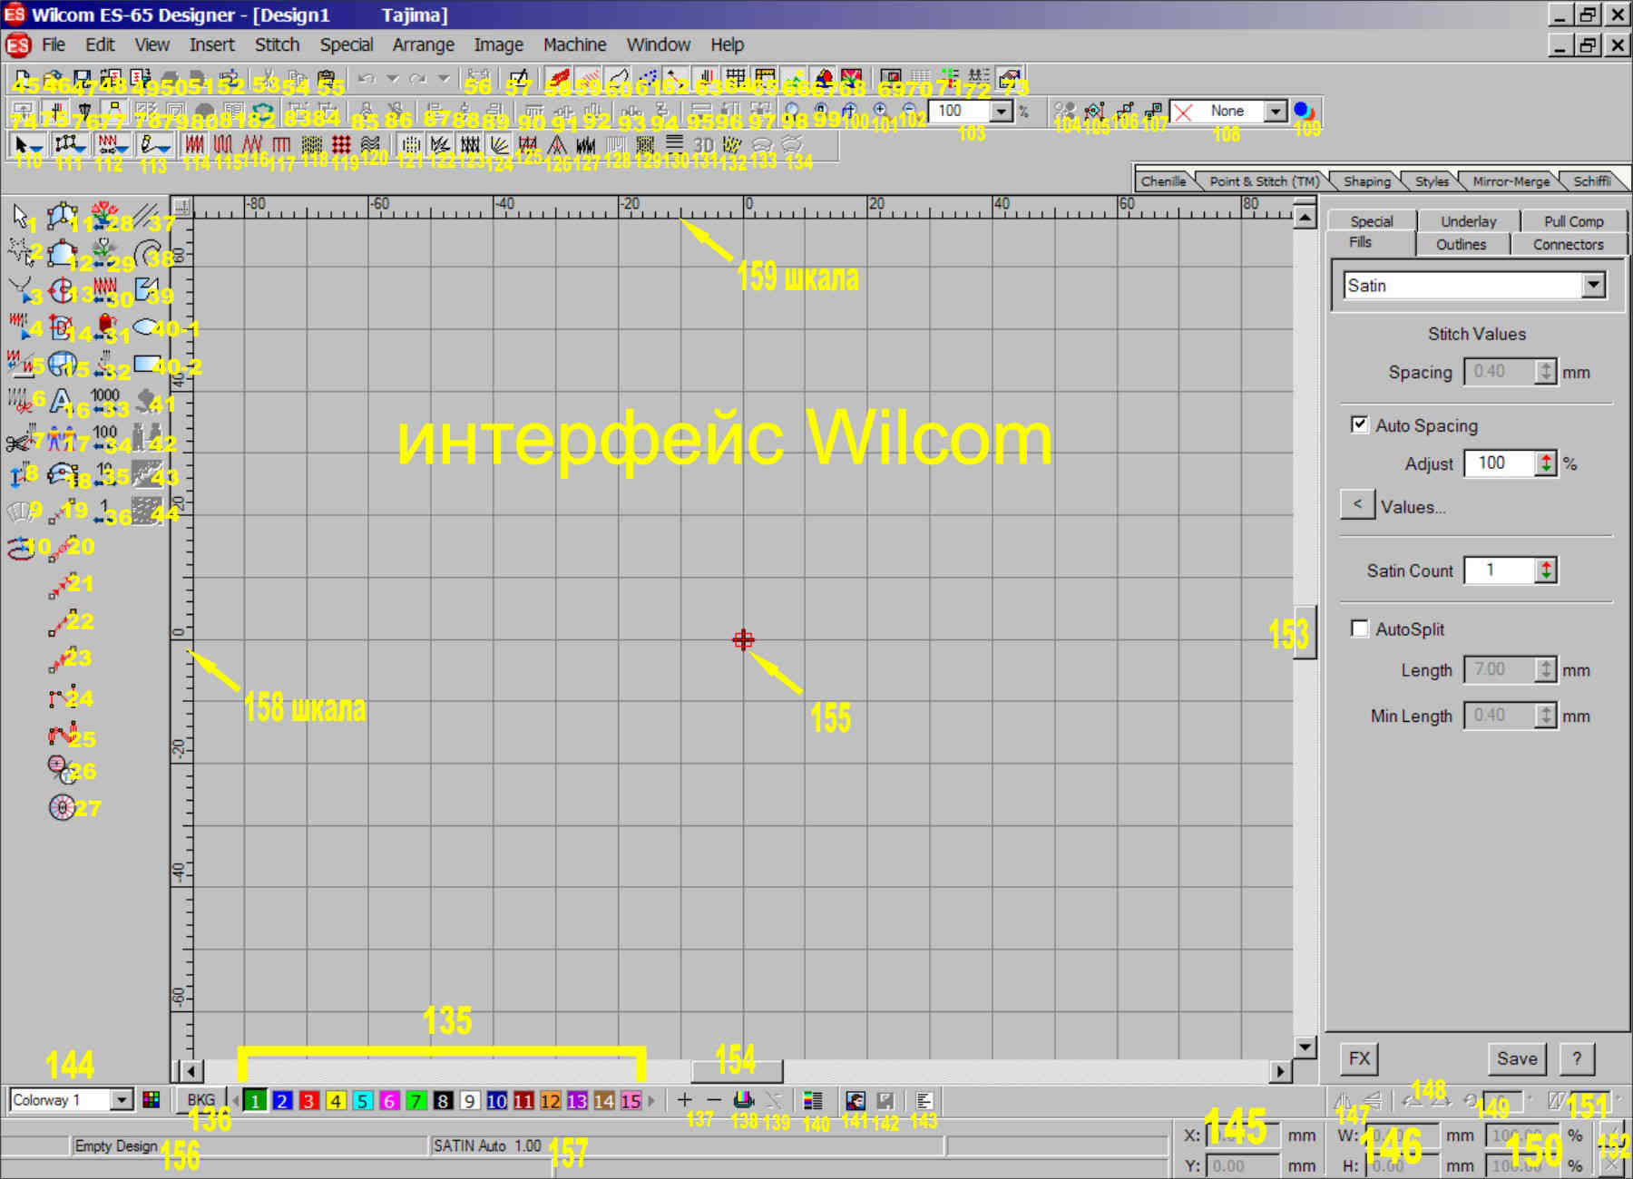Click the two-people figures tool icon
The height and width of the screenshot is (1179, 1633).
click(x=61, y=440)
